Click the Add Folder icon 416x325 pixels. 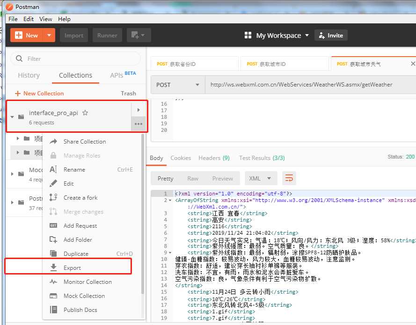[x=53, y=239]
